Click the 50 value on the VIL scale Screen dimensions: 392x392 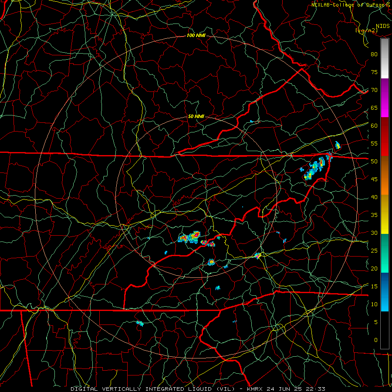click(374, 162)
